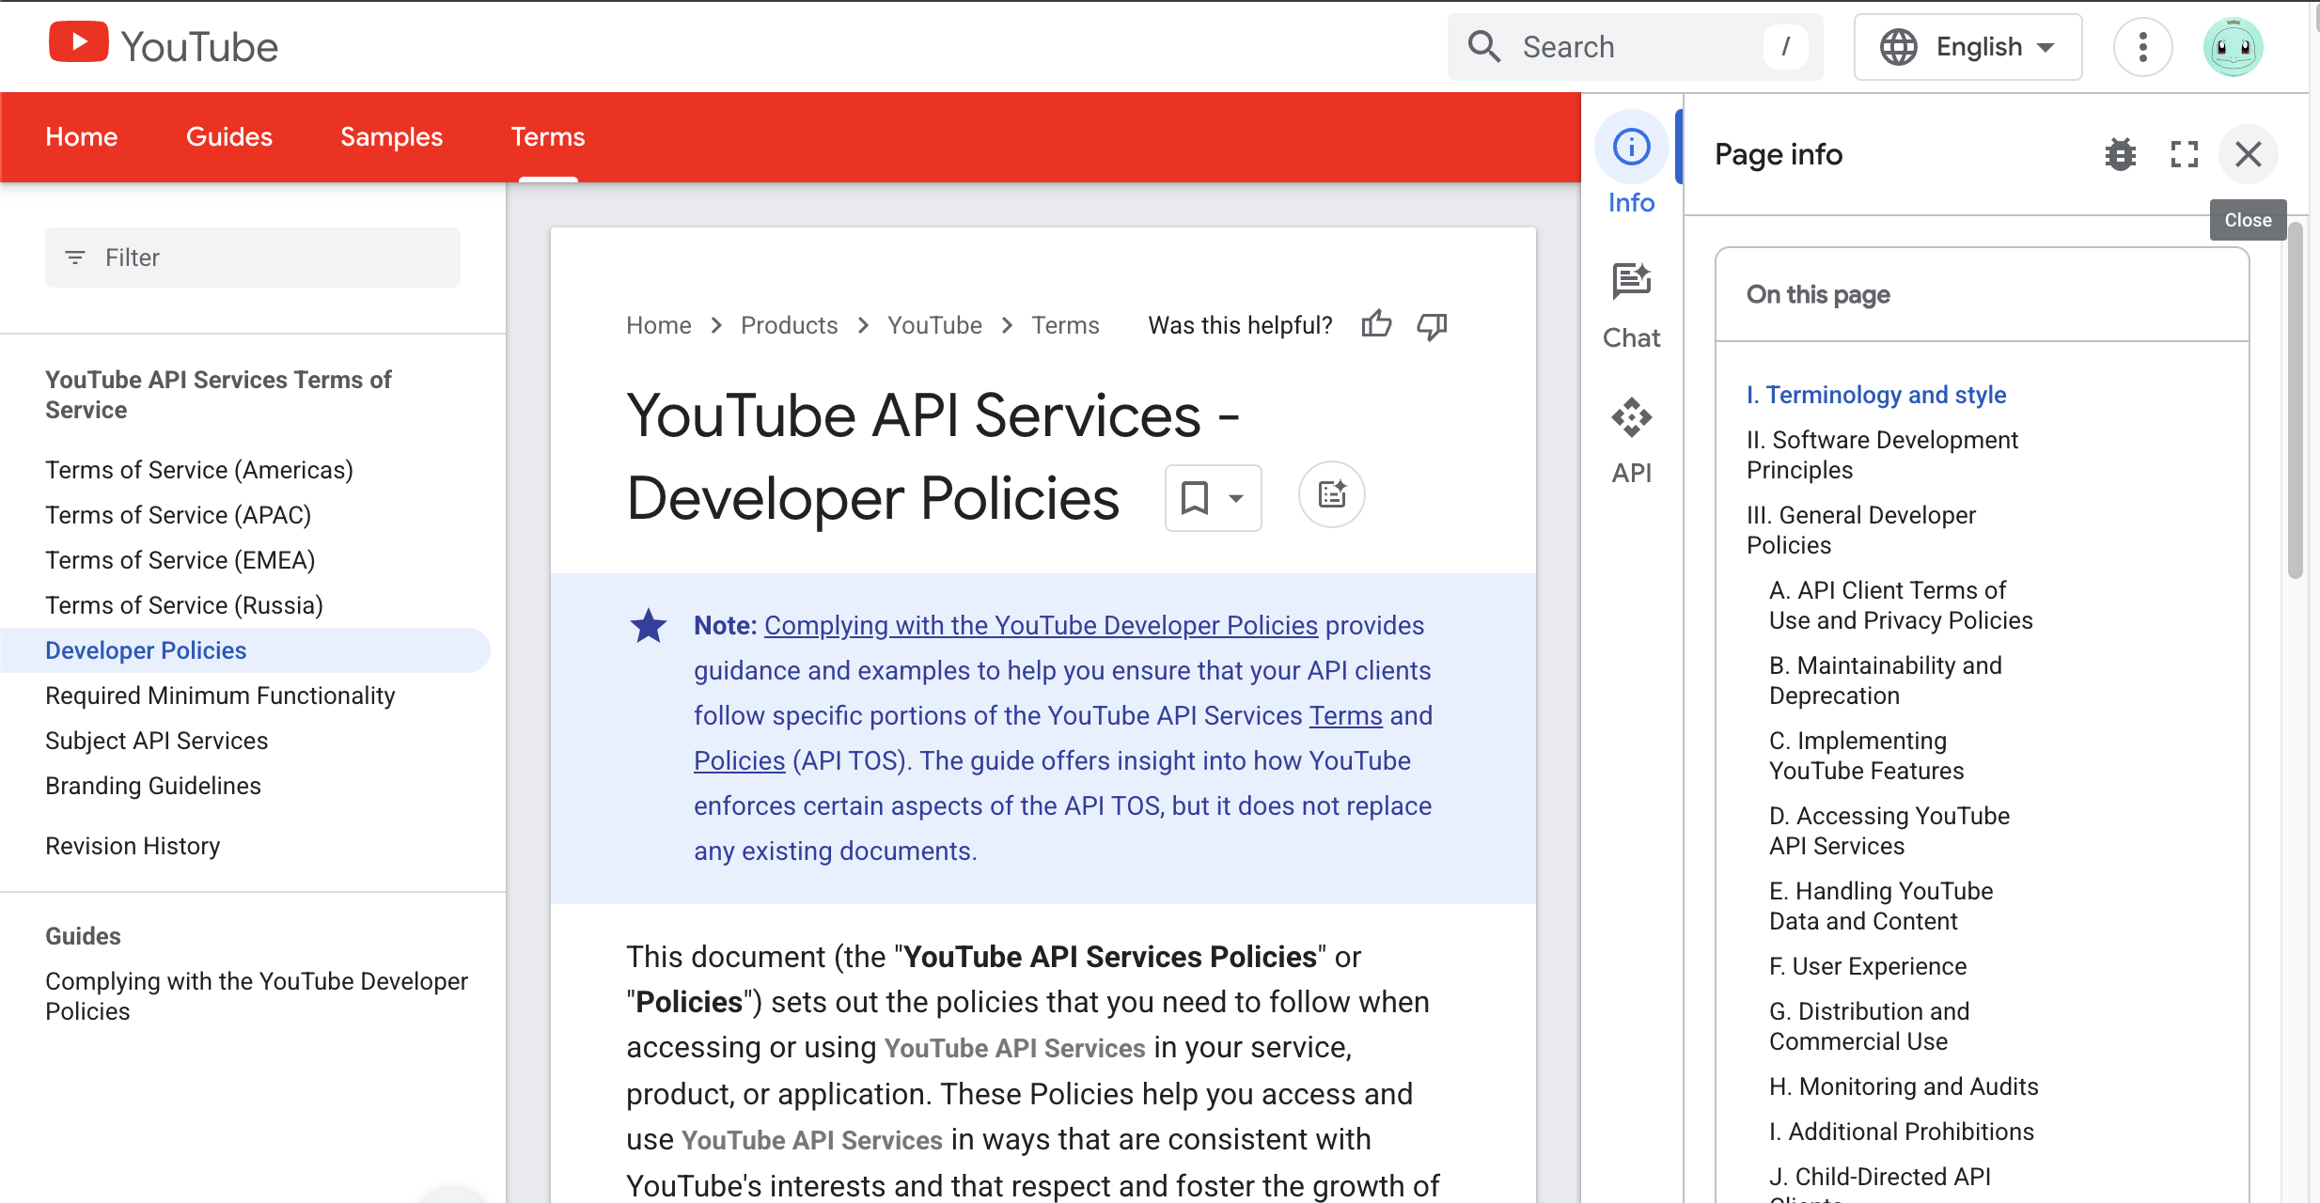Click the search magnifier icon
The image size is (2320, 1203).
point(1484,46)
